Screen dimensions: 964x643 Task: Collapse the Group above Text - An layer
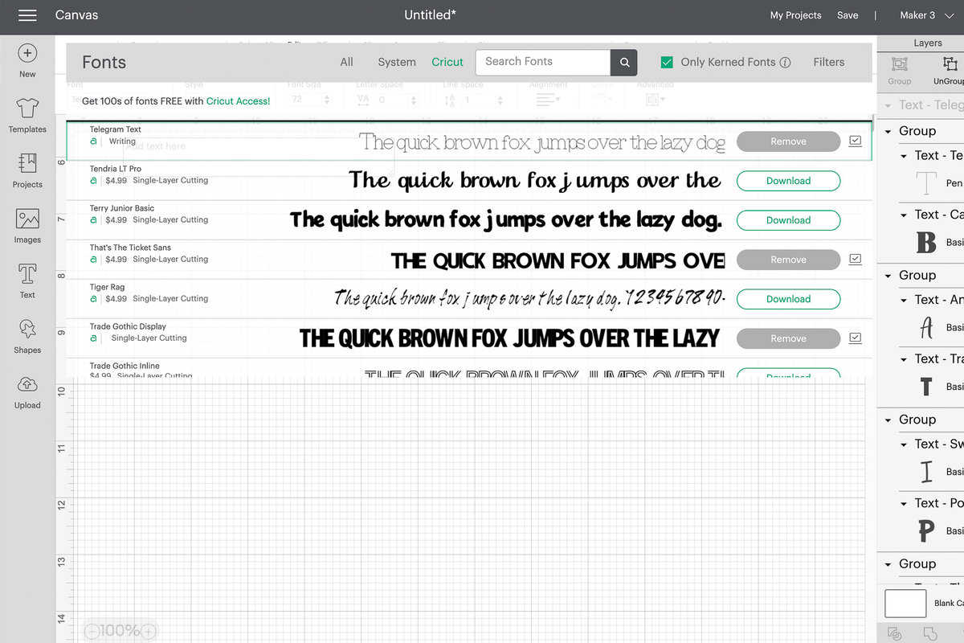coord(888,276)
